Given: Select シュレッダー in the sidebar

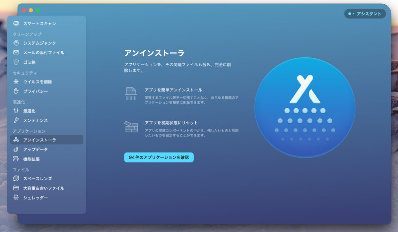Looking at the screenshot, I should (x=46, y=198).
